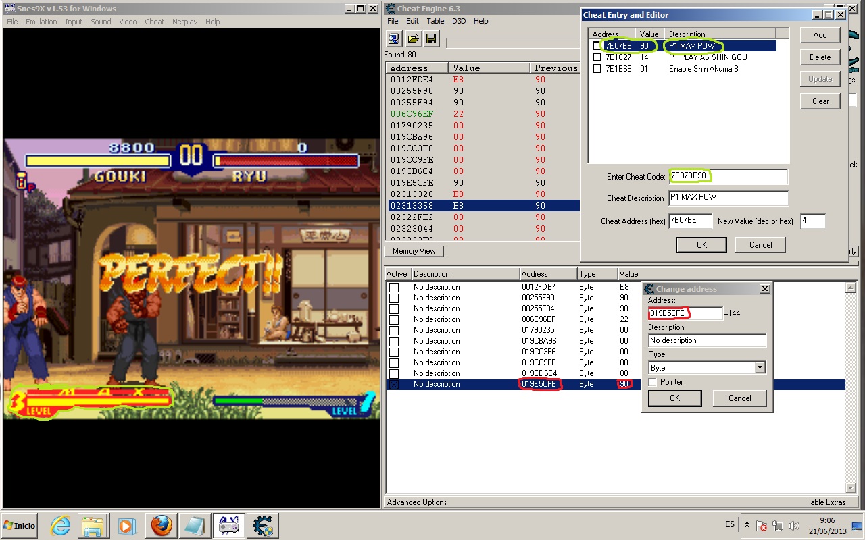Launch Windows Media Player from taskbar

pyautogui.click(x=126, y=525)
